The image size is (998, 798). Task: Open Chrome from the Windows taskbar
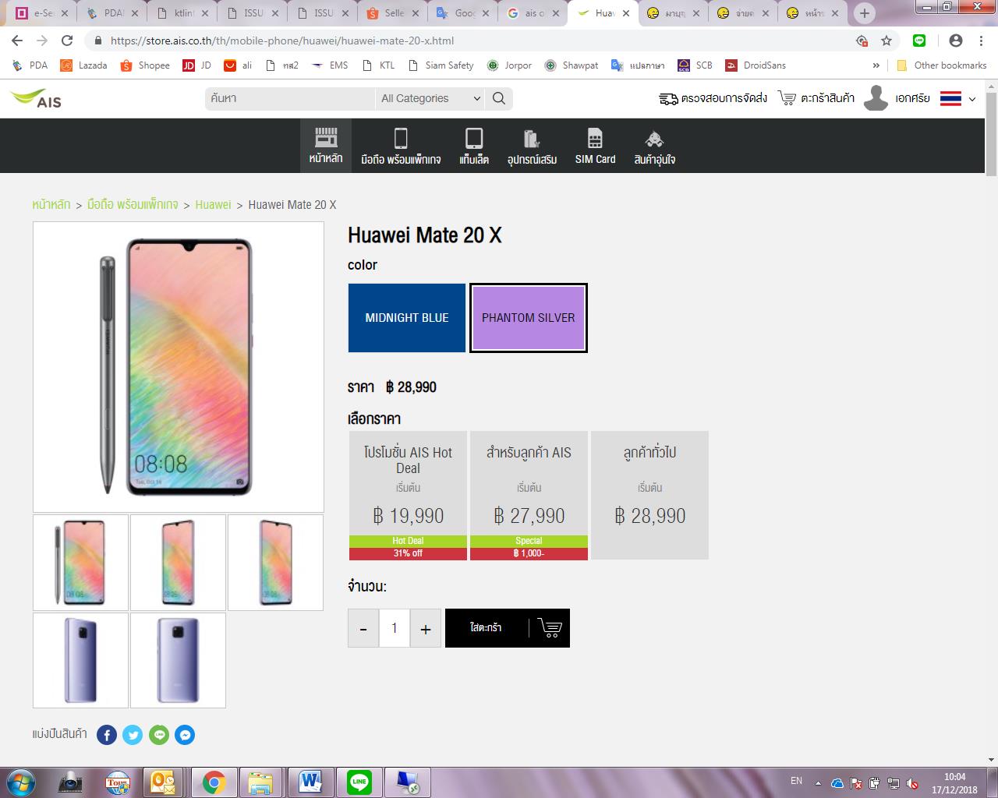[214, 782]
